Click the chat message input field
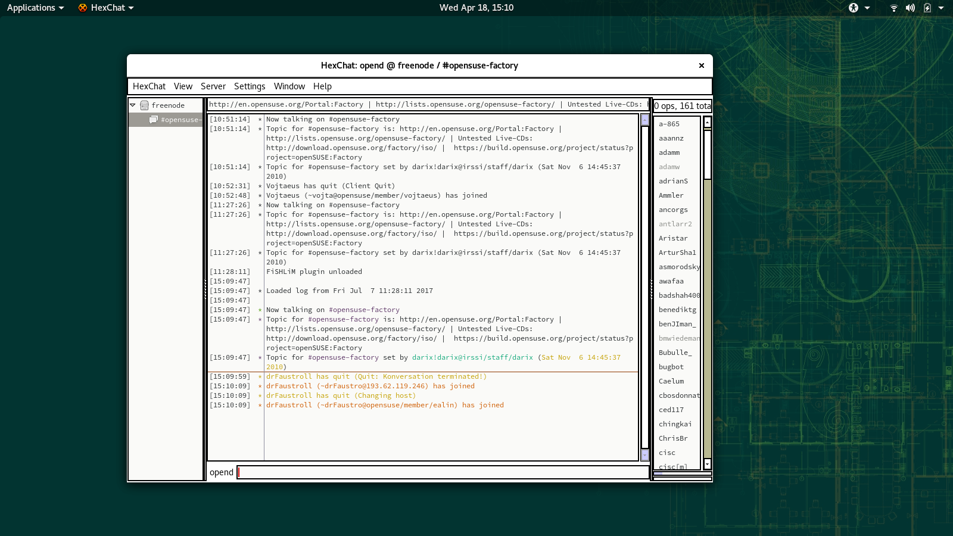Viewport: 953px width, 536px height. (x=443, y=472)
